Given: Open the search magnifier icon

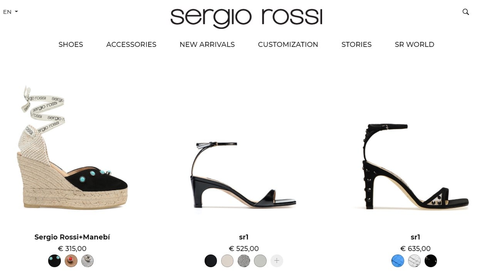Looking at the screenshot, I should pyautogui.click(x=465, y=12).
